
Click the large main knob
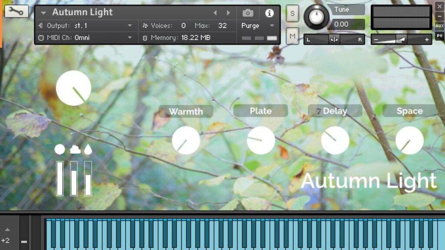click(73, 88)
